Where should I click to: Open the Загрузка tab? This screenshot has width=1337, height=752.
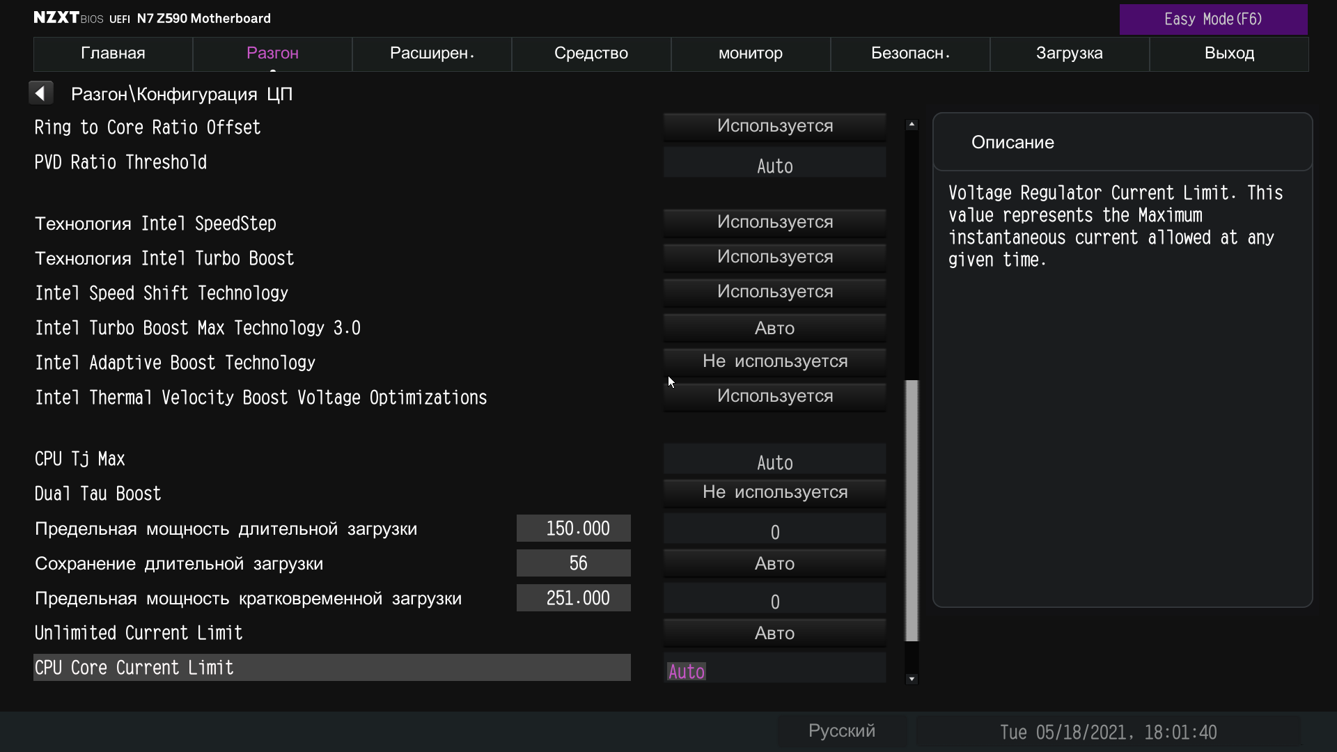pos(1069,54)
